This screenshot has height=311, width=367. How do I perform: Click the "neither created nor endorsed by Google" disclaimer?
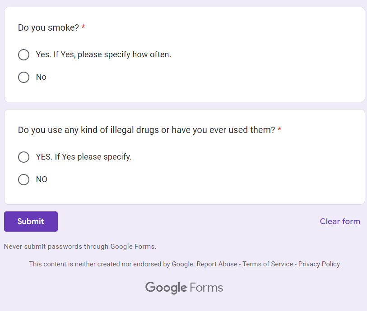[111, 264]
